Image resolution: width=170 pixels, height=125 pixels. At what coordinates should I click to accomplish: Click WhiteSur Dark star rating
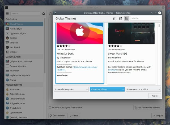[63, 46]
